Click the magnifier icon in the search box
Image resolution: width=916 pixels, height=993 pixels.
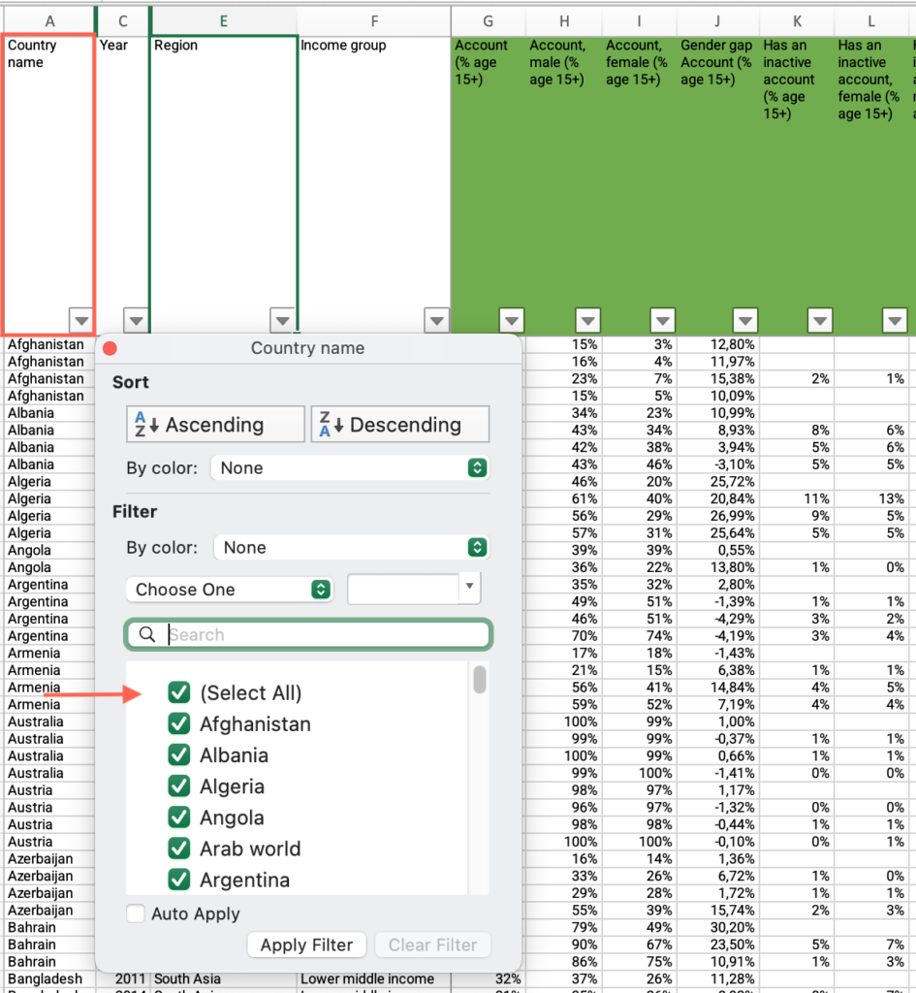[x=147, y=634]
